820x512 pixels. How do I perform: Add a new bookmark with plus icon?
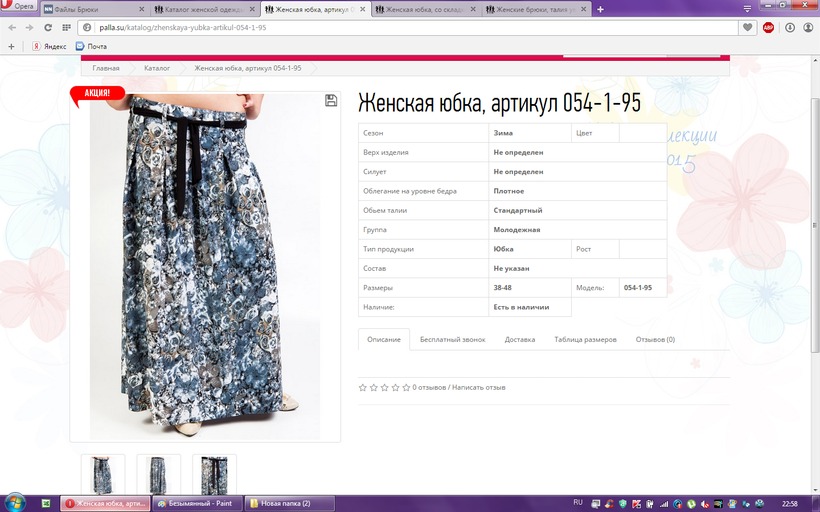click(x=11, y=47)
